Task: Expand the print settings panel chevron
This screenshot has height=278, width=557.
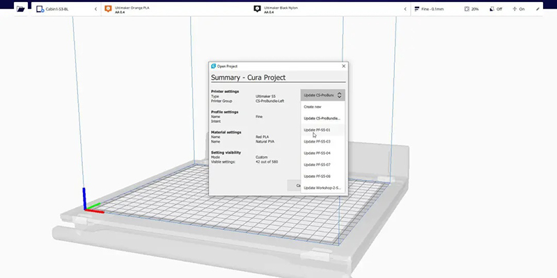Action: click(x=406, y=10)
